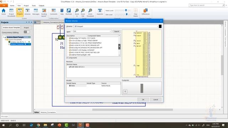Open Task View on the taskbar

(24, 125)
